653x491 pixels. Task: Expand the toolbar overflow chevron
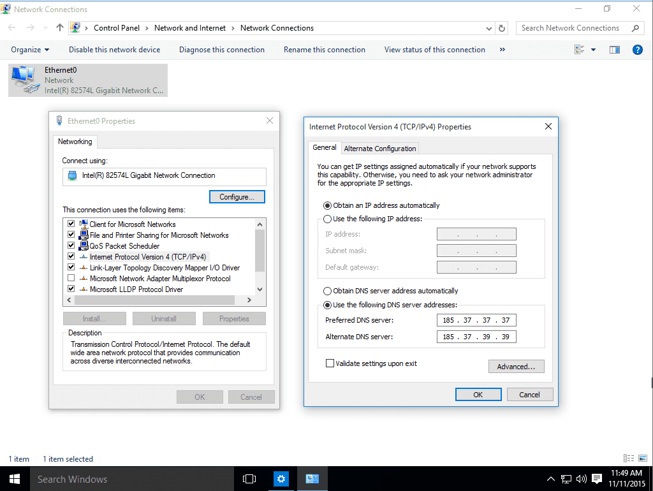(x=503, y=50)
